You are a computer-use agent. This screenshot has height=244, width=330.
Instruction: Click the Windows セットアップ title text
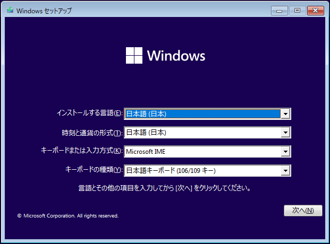[44, 11]
